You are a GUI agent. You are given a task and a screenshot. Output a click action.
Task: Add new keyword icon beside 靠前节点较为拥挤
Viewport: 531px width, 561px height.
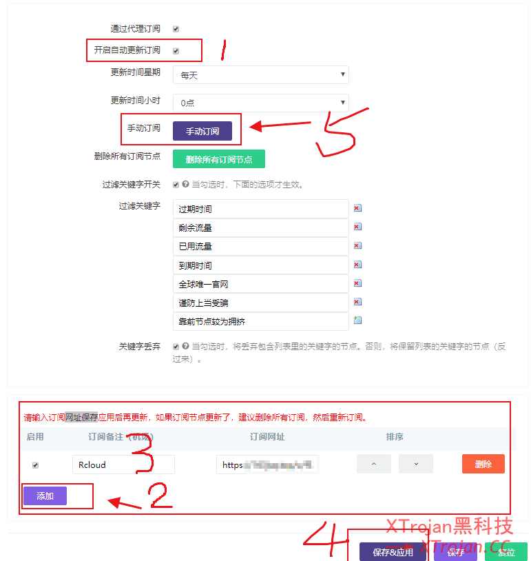click(357, 320)
